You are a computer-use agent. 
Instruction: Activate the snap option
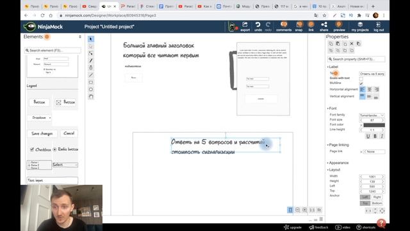[299, 26]
